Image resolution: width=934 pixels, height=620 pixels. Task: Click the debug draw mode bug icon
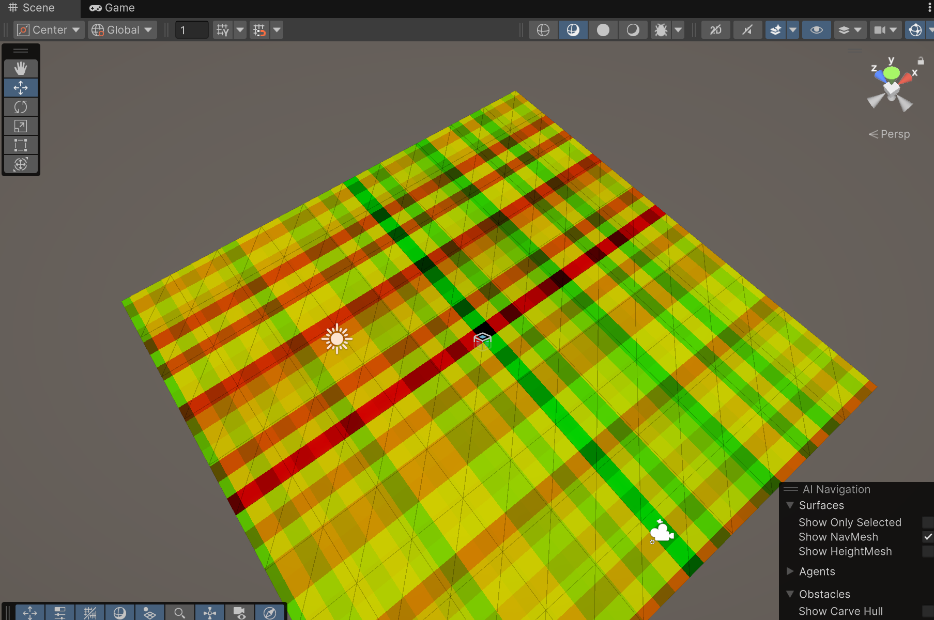pos(661,30)
